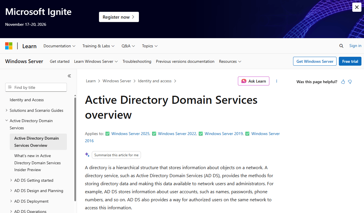364x213 pixels.
Task: Start the Free trial
Action: tap(350, 61)
